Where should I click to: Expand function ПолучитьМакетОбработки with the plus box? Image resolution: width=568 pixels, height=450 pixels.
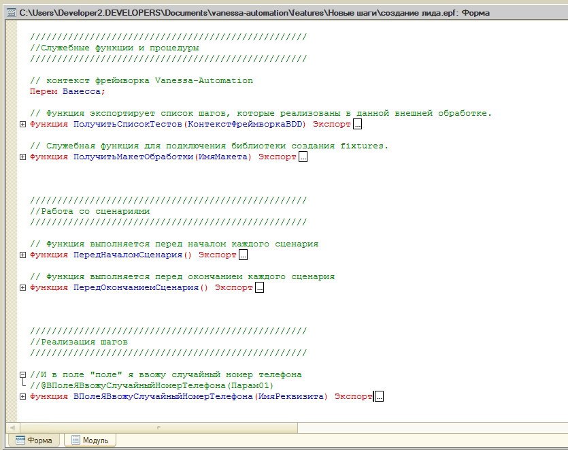[23, 157]
